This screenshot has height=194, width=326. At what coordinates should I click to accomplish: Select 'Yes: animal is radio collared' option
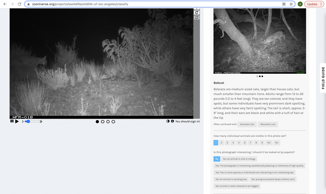click(237, 186)
